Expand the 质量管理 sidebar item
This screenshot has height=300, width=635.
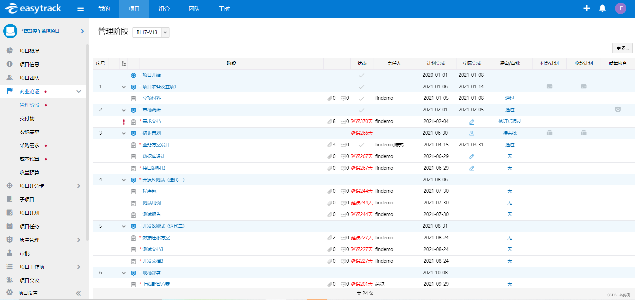[x=79, y=240]
